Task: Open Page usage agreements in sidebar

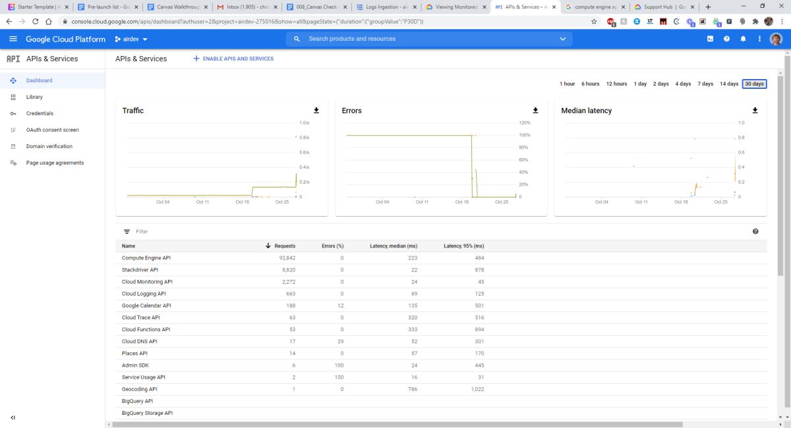Action: coord(55,163)
